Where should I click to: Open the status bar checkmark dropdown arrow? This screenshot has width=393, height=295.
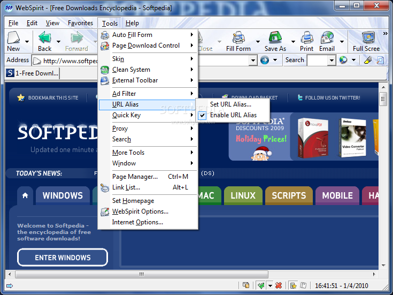click(270, 285)
